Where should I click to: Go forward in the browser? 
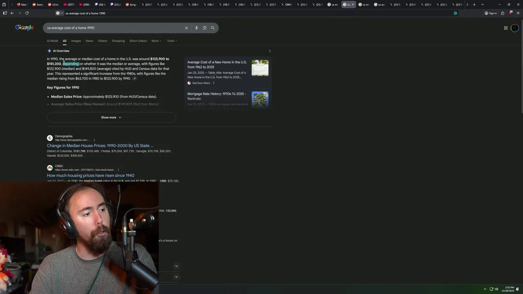click(19, 13)
